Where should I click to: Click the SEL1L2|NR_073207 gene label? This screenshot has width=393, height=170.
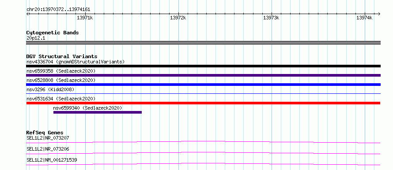click(x=48, y=138)
